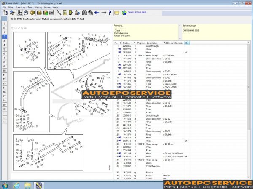
Task: Select the highlighted third toolbar icon
Action: coord(20,13)
